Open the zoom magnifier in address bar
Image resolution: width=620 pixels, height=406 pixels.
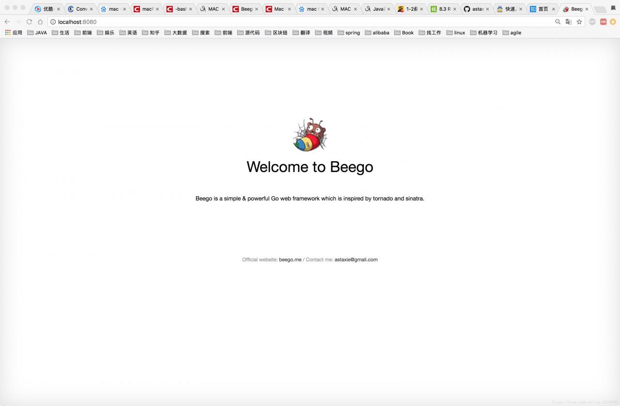click(558, 22)
